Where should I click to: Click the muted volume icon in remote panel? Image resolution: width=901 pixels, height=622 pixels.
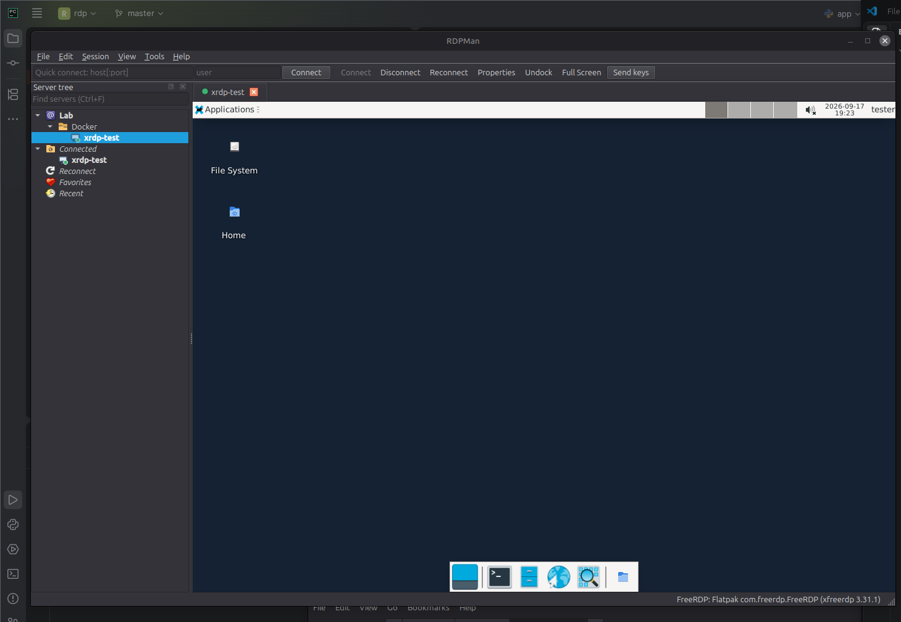[811, 110]
